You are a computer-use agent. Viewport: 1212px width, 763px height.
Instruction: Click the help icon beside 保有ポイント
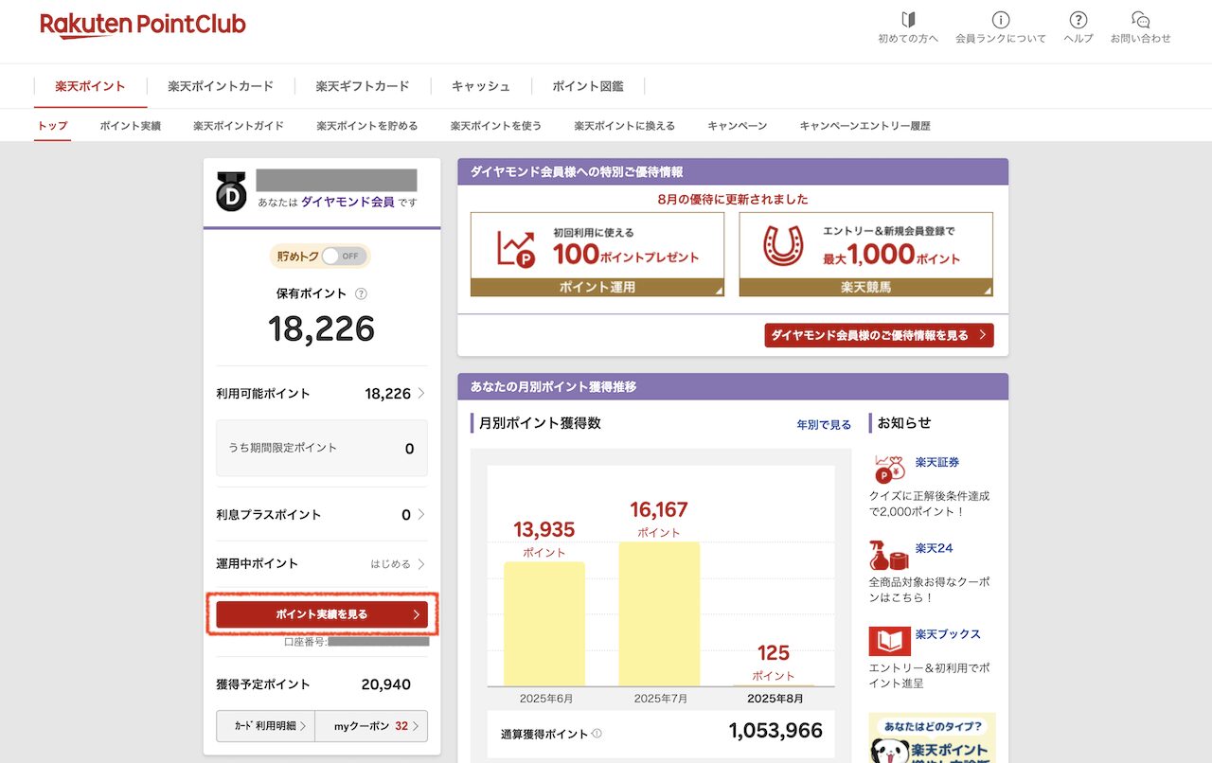[361, 294]
